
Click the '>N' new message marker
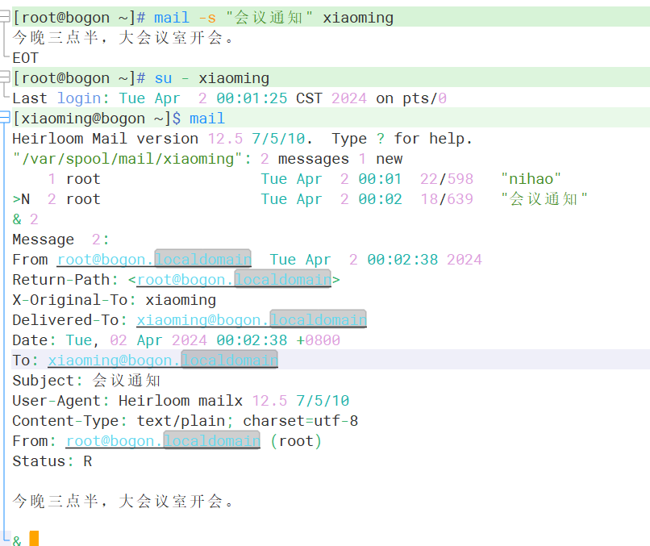[21, 199]
